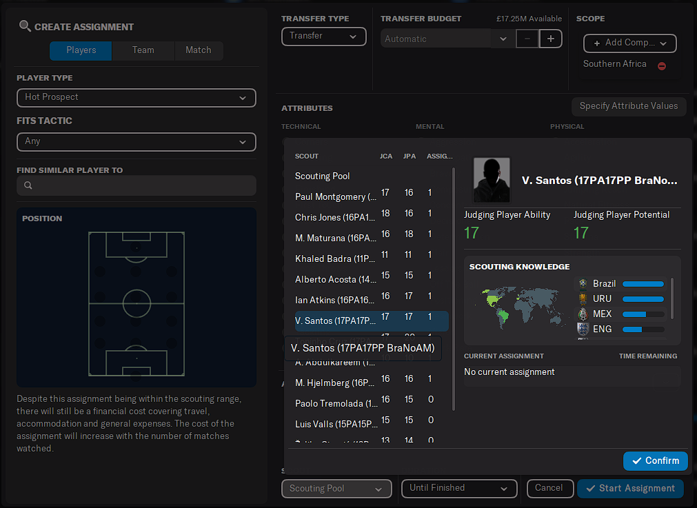Click No current assignment text
The height and width of the screenshot is (508, 697).
509,372
